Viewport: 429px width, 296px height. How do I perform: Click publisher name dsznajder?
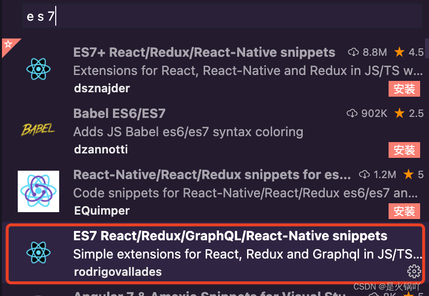click(101, 88)
